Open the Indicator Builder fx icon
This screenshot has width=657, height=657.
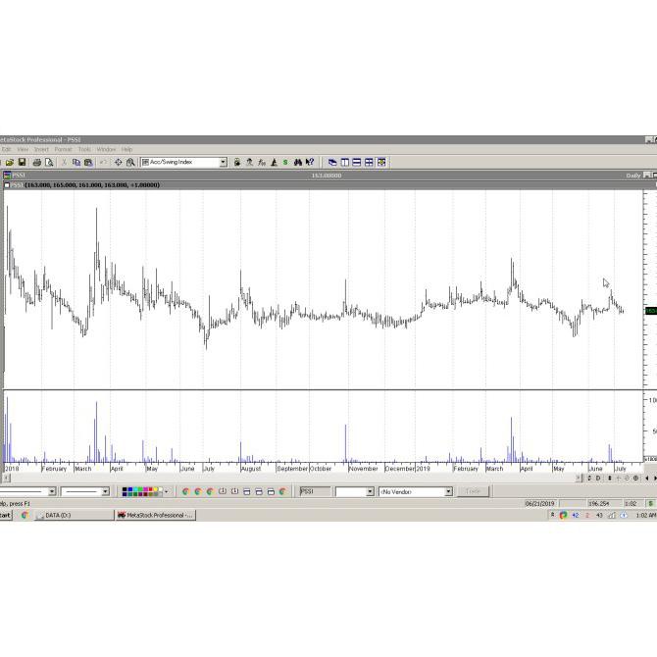tap(262, 162)
